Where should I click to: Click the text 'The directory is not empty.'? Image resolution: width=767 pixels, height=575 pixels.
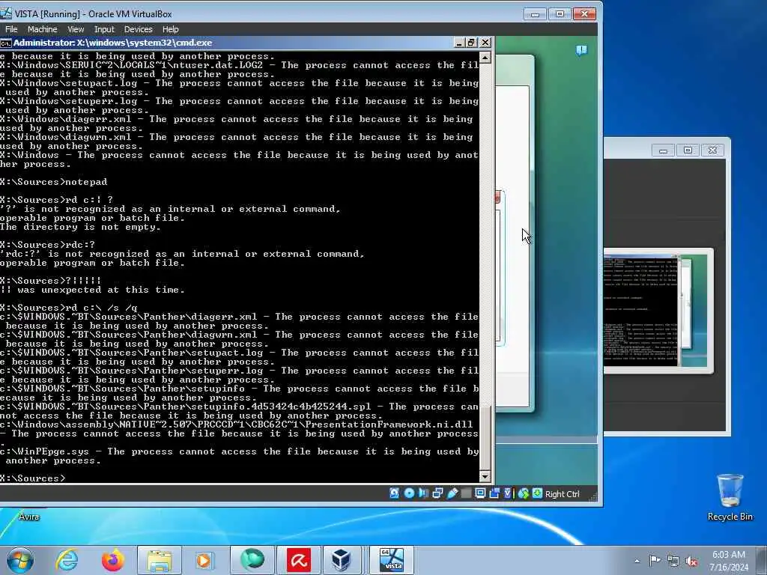80,227
